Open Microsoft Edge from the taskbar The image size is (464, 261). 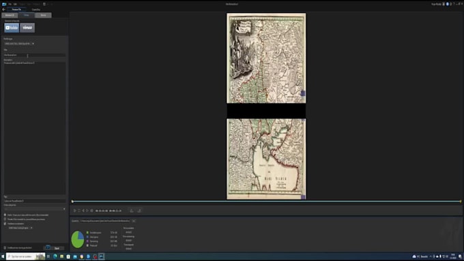click(55, 256)
